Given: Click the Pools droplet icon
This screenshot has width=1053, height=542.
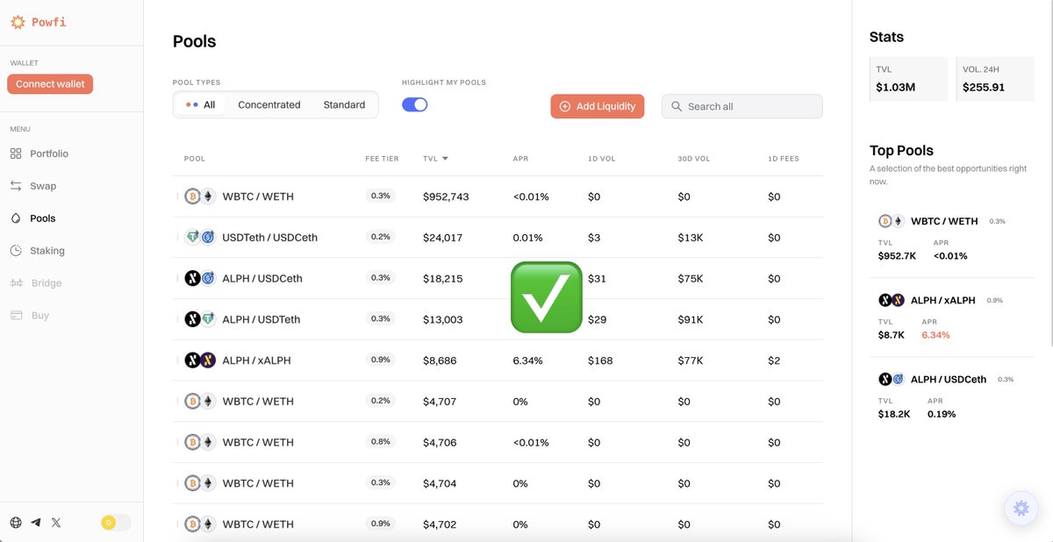Looking at the screenshot, I should point(16,218).
